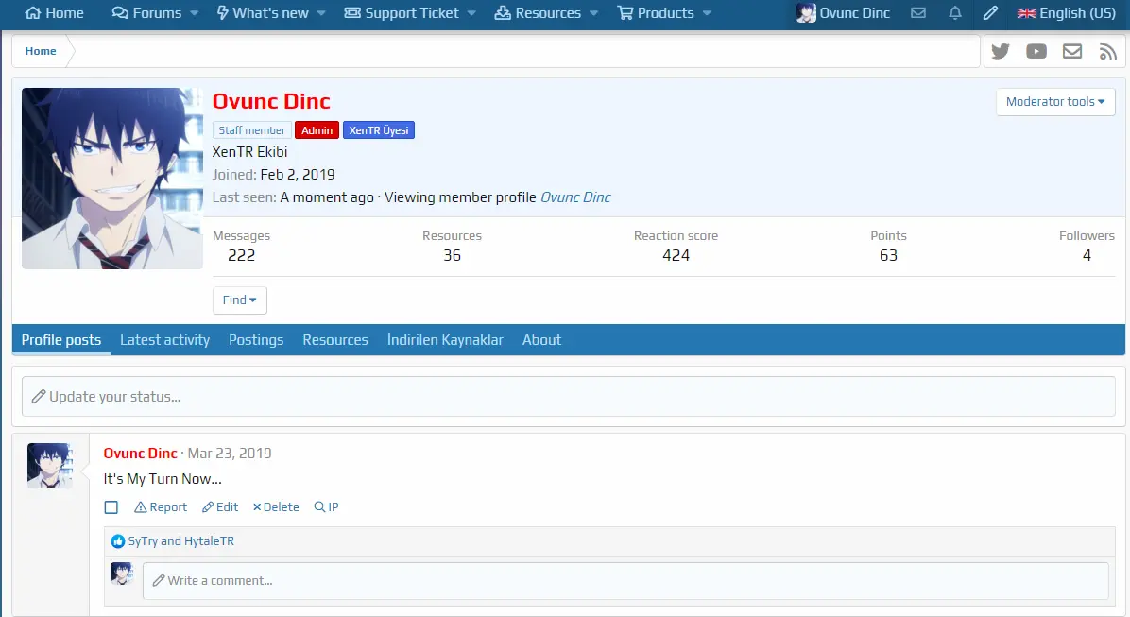Image resolution: width=1130 pixels, height=617 pixels.
Task: Click the red Admin badge
Action: 317,130
